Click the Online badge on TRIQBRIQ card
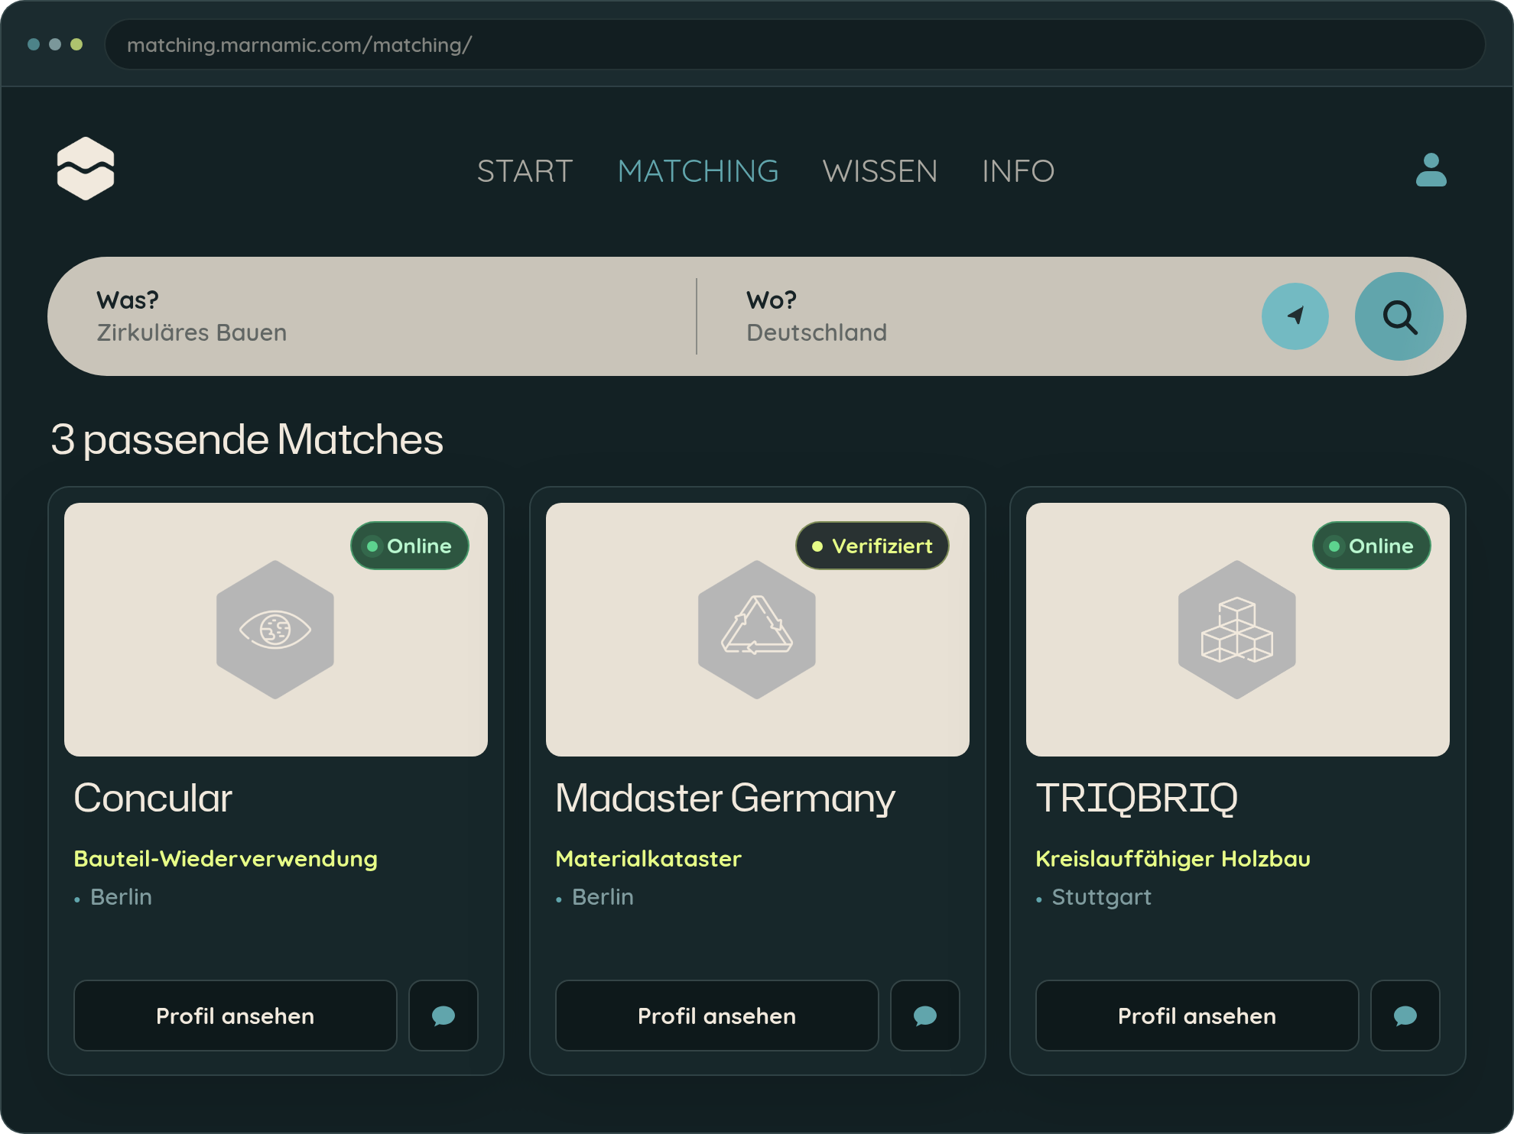Viewport: 1514px width, 1134px height. 1372,546
